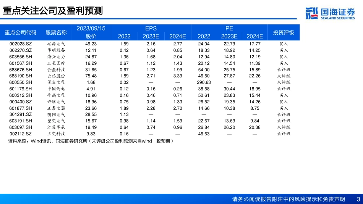Select the stock name 金盘科技

(x=56, y=70)
